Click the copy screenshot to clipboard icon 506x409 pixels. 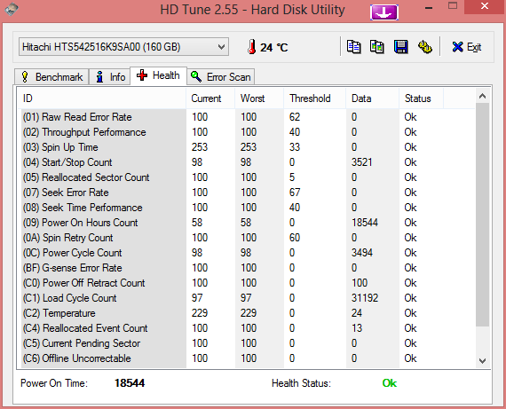coord(377,47)
